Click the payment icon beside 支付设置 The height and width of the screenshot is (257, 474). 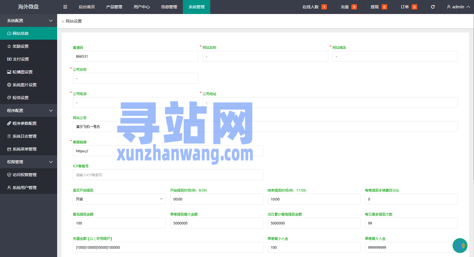point(9,59)
